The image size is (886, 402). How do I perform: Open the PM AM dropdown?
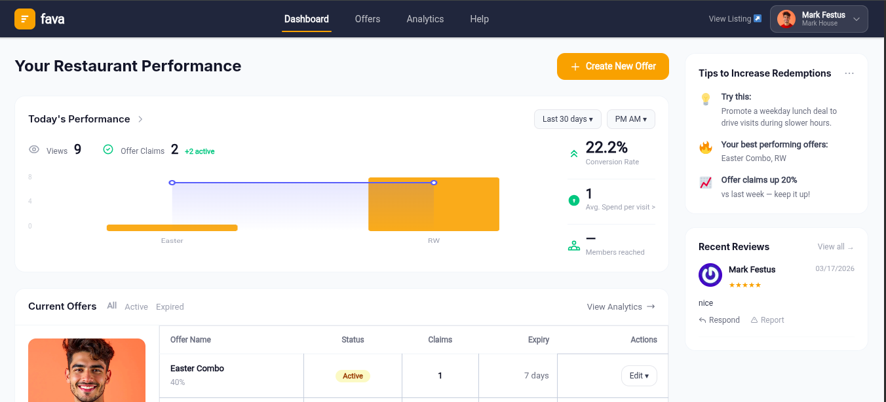pyautogui.click(x=631, y=119)
